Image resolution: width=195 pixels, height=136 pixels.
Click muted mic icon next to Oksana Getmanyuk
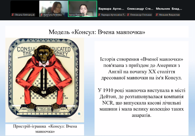point(13,15)
